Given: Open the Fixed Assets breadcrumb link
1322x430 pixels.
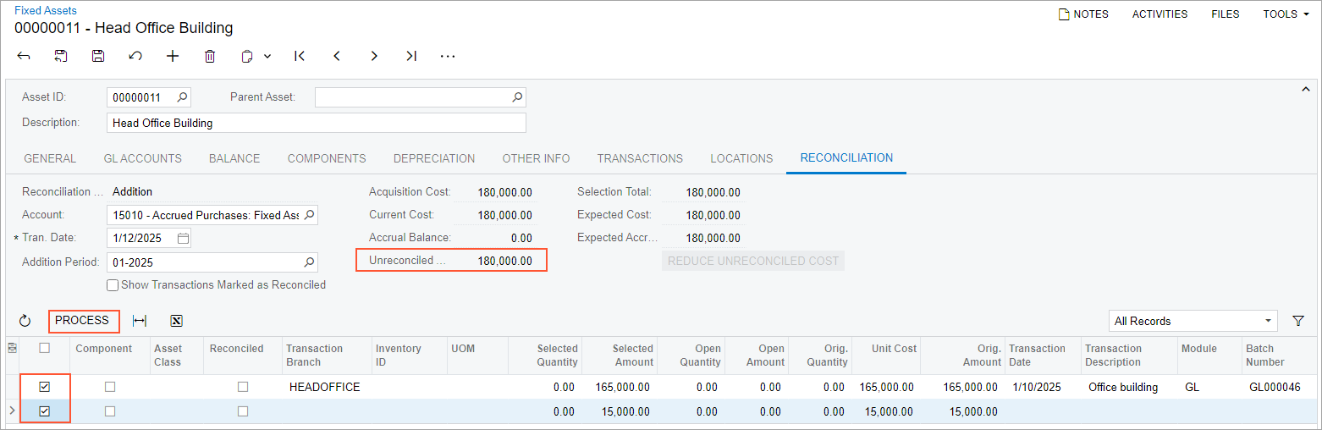Looking at the screenshot, I should 46,10.
